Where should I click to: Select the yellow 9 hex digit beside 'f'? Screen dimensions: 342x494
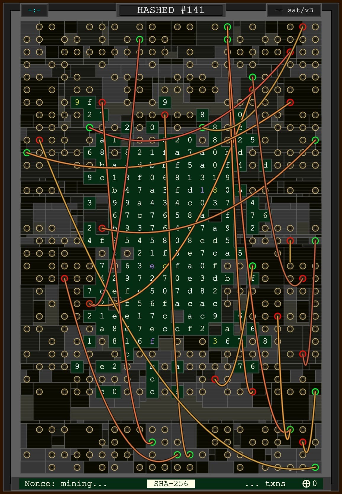coord(77,102)
